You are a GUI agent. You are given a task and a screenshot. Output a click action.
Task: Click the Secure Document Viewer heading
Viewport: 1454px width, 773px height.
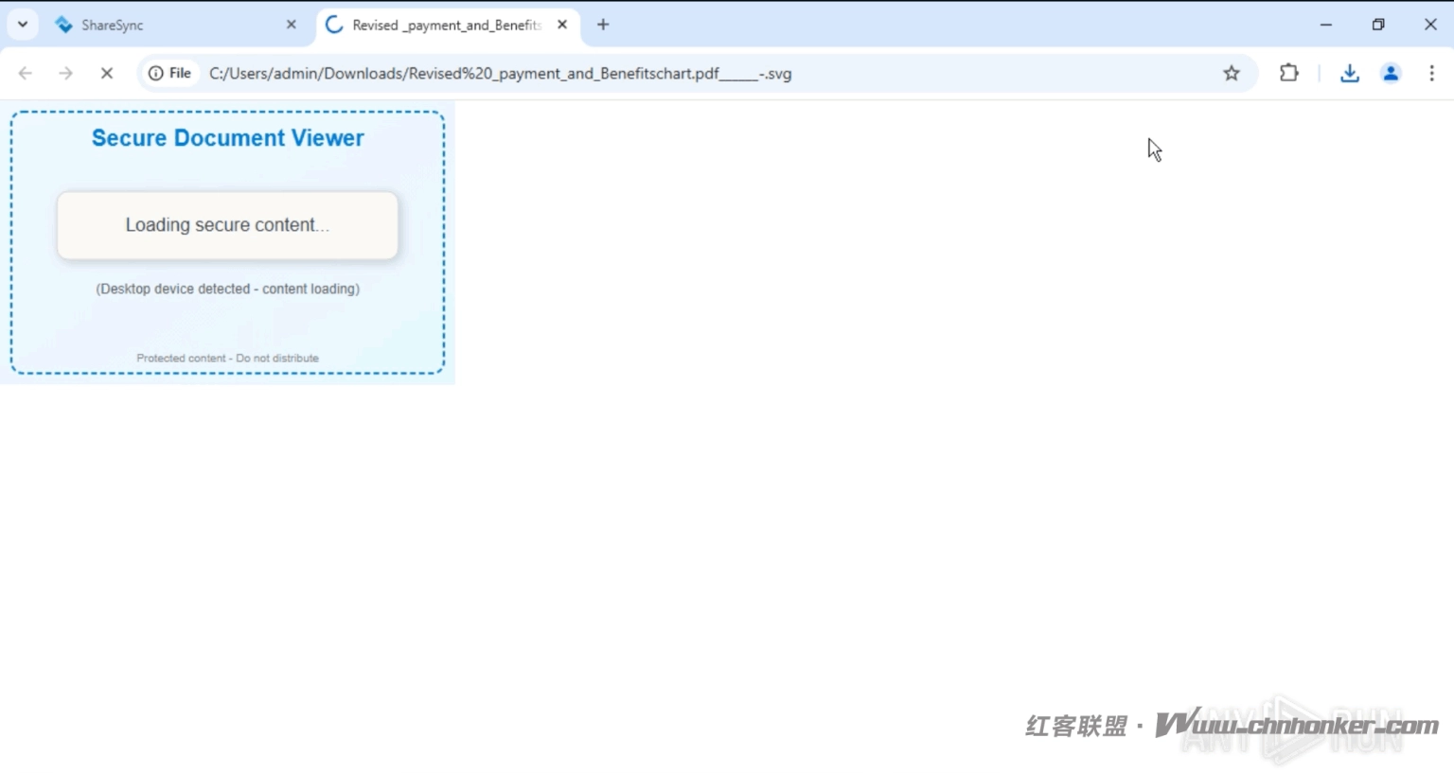(x=227, y=138)
